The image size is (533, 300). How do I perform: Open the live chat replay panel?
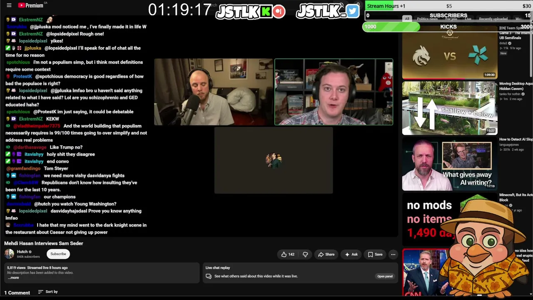click(385, 276)
